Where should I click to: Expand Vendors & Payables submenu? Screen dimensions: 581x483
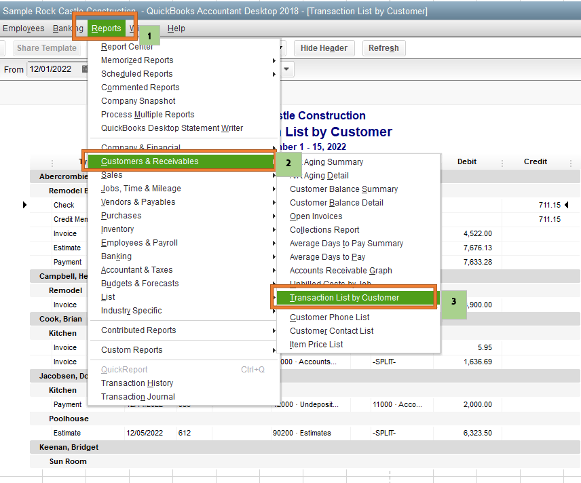coord(183,202)
